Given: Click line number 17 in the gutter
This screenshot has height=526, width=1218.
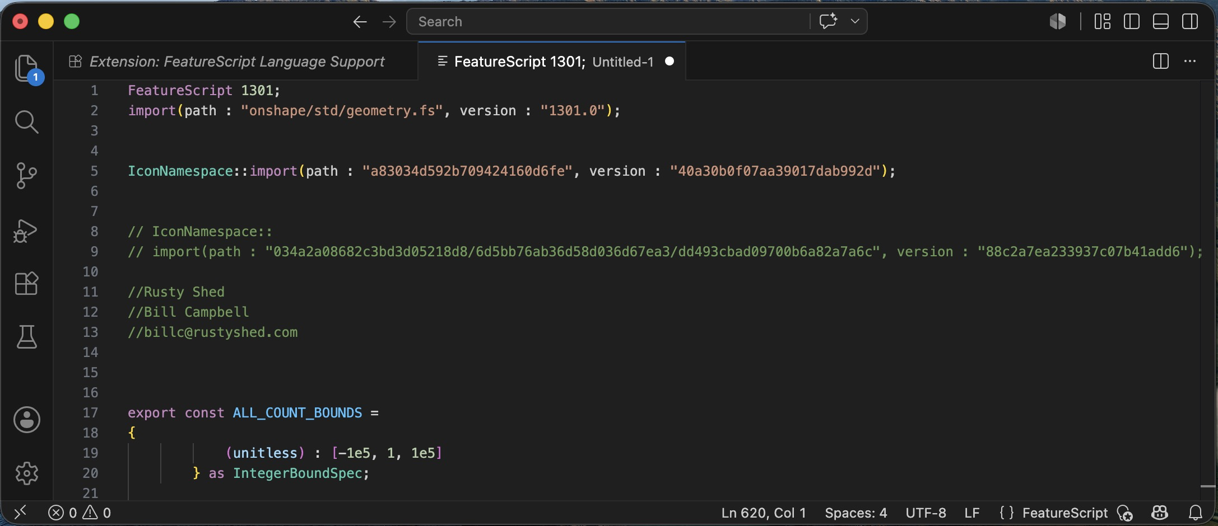Looking at the screenshot, I should point(90,412).
